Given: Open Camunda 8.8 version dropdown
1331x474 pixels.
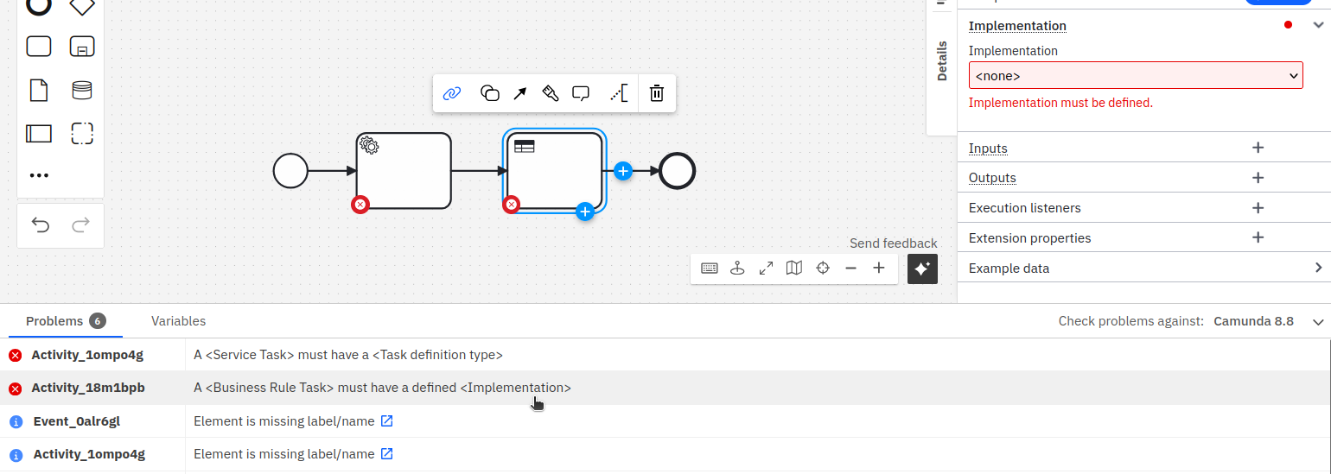Looking at the screenshot, I should click(1318, 321).
